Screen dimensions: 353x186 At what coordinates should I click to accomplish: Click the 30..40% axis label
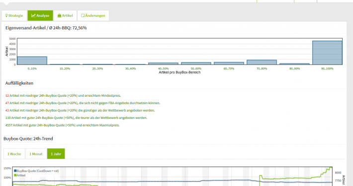click(131, 68)
